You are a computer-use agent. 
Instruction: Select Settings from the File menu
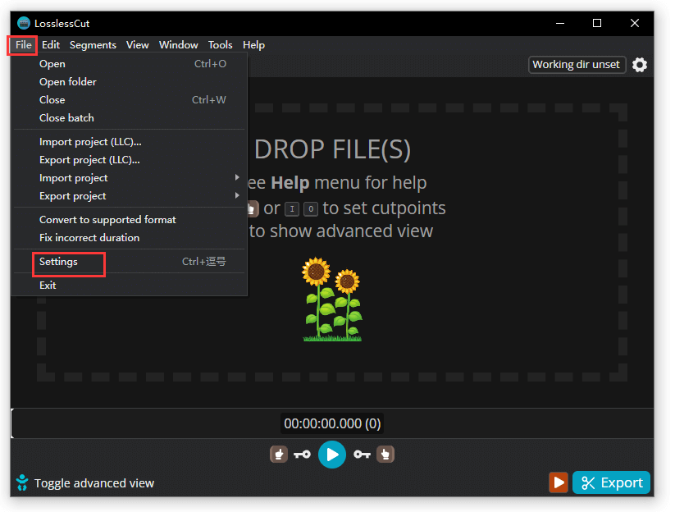click(x=59, y=262)
